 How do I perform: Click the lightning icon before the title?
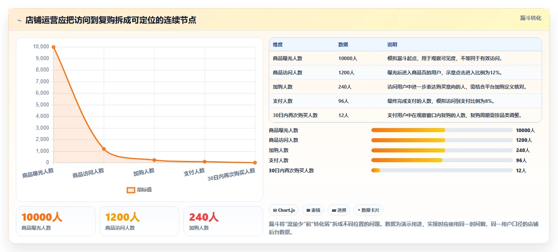click(19, 20)
